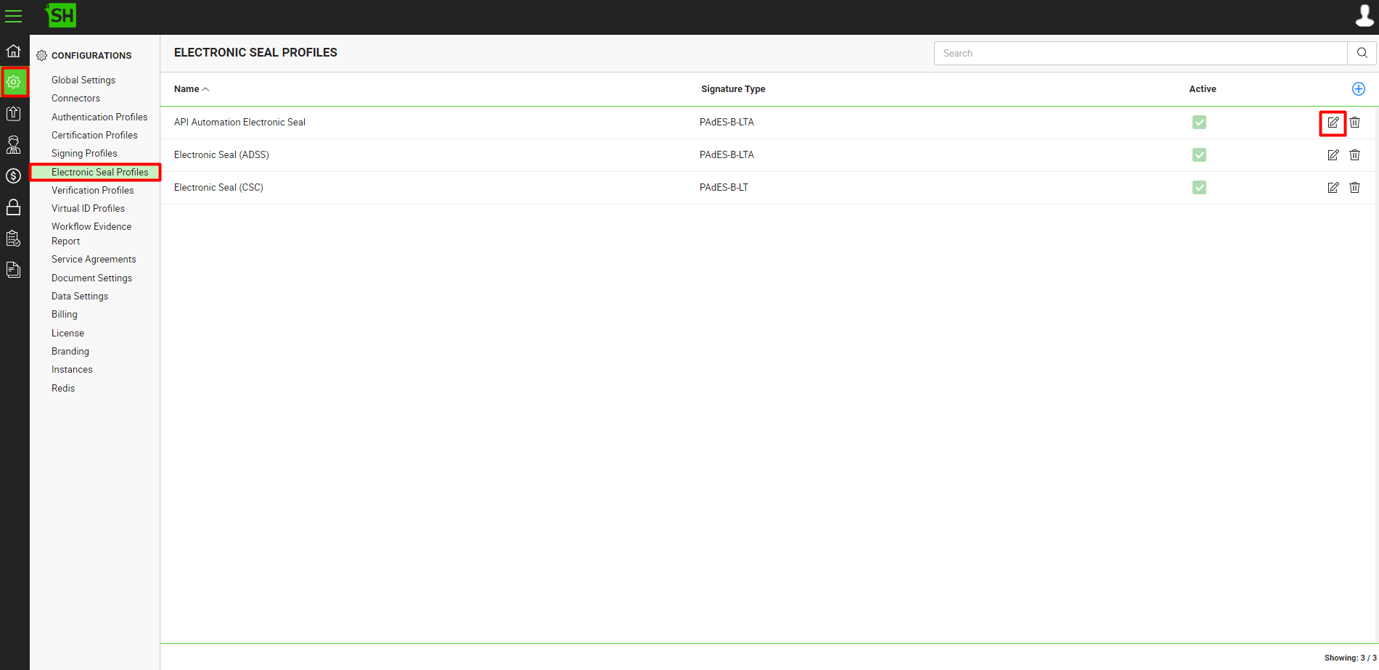The image size is (1379, 670).
Task: Open the hamburger menu icon
Action: [x=14, y=16]
